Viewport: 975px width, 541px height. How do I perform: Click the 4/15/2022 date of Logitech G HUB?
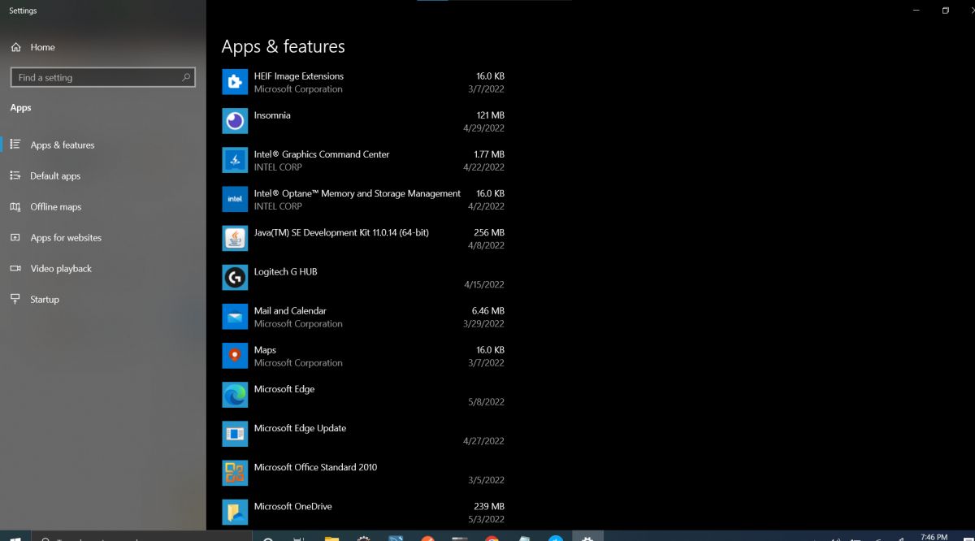click(x=484, y=284)
